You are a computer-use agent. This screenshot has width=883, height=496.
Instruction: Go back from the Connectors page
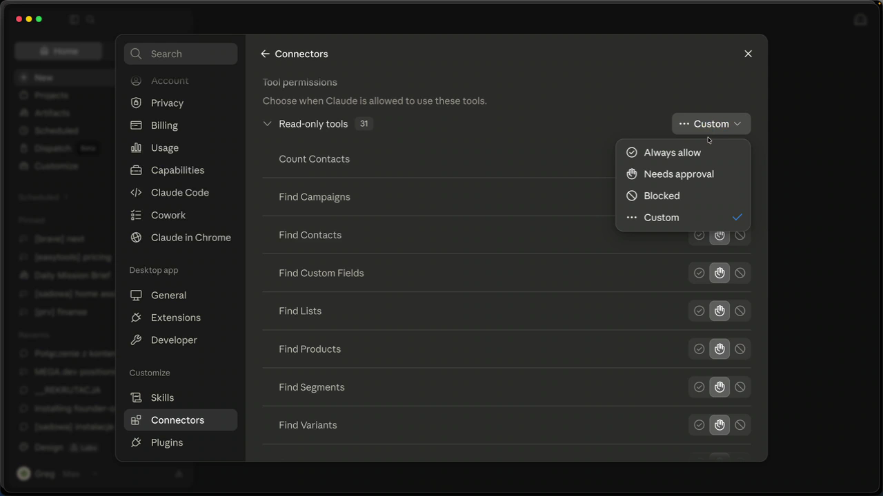pos(265,54)
